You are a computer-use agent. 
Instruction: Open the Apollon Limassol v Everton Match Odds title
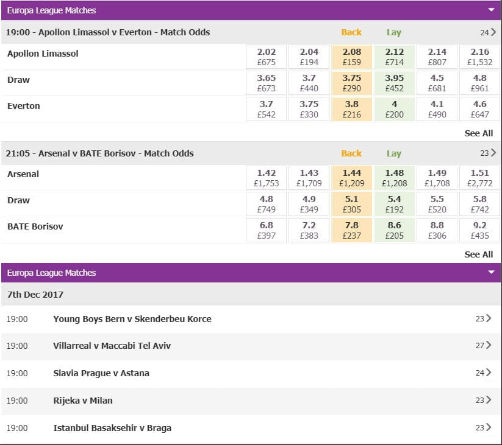click(x=108, y=32)
